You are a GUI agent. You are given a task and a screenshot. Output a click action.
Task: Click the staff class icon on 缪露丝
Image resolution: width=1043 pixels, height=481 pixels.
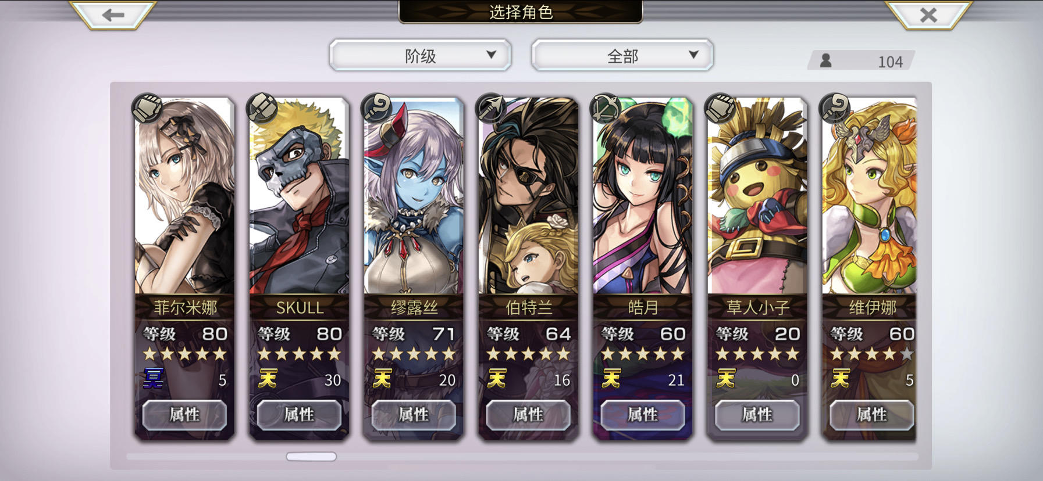click(x=376, y=108)
